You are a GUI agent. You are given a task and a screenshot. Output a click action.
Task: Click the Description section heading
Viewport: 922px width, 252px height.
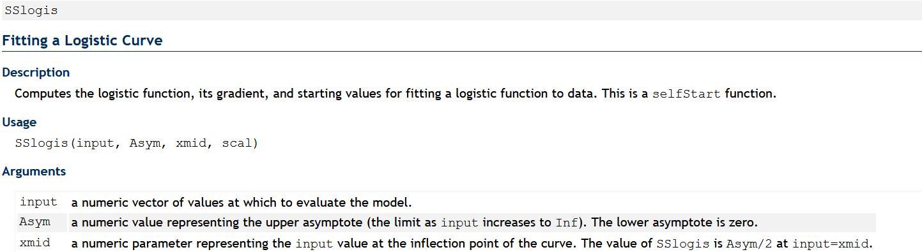click(x=36, y=72)
